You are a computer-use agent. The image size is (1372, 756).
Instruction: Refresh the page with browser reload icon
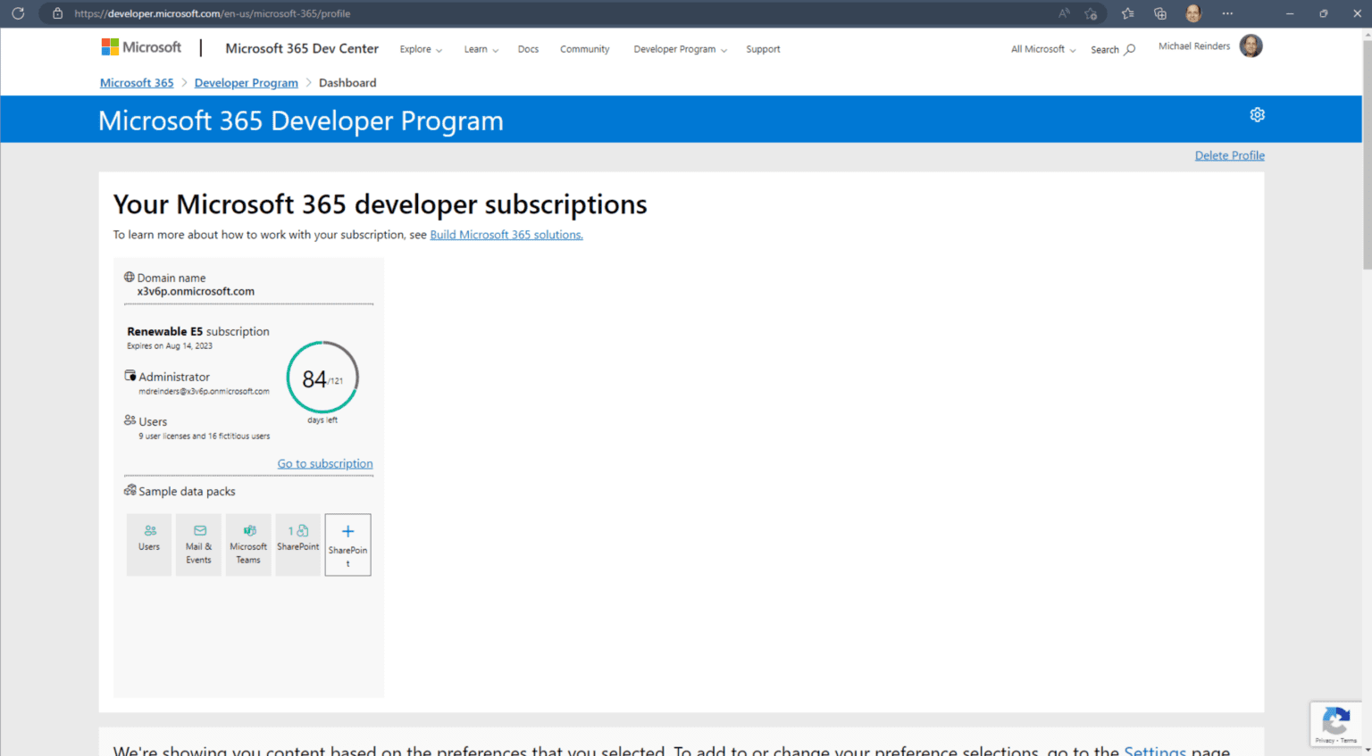[x=18, y=13]
